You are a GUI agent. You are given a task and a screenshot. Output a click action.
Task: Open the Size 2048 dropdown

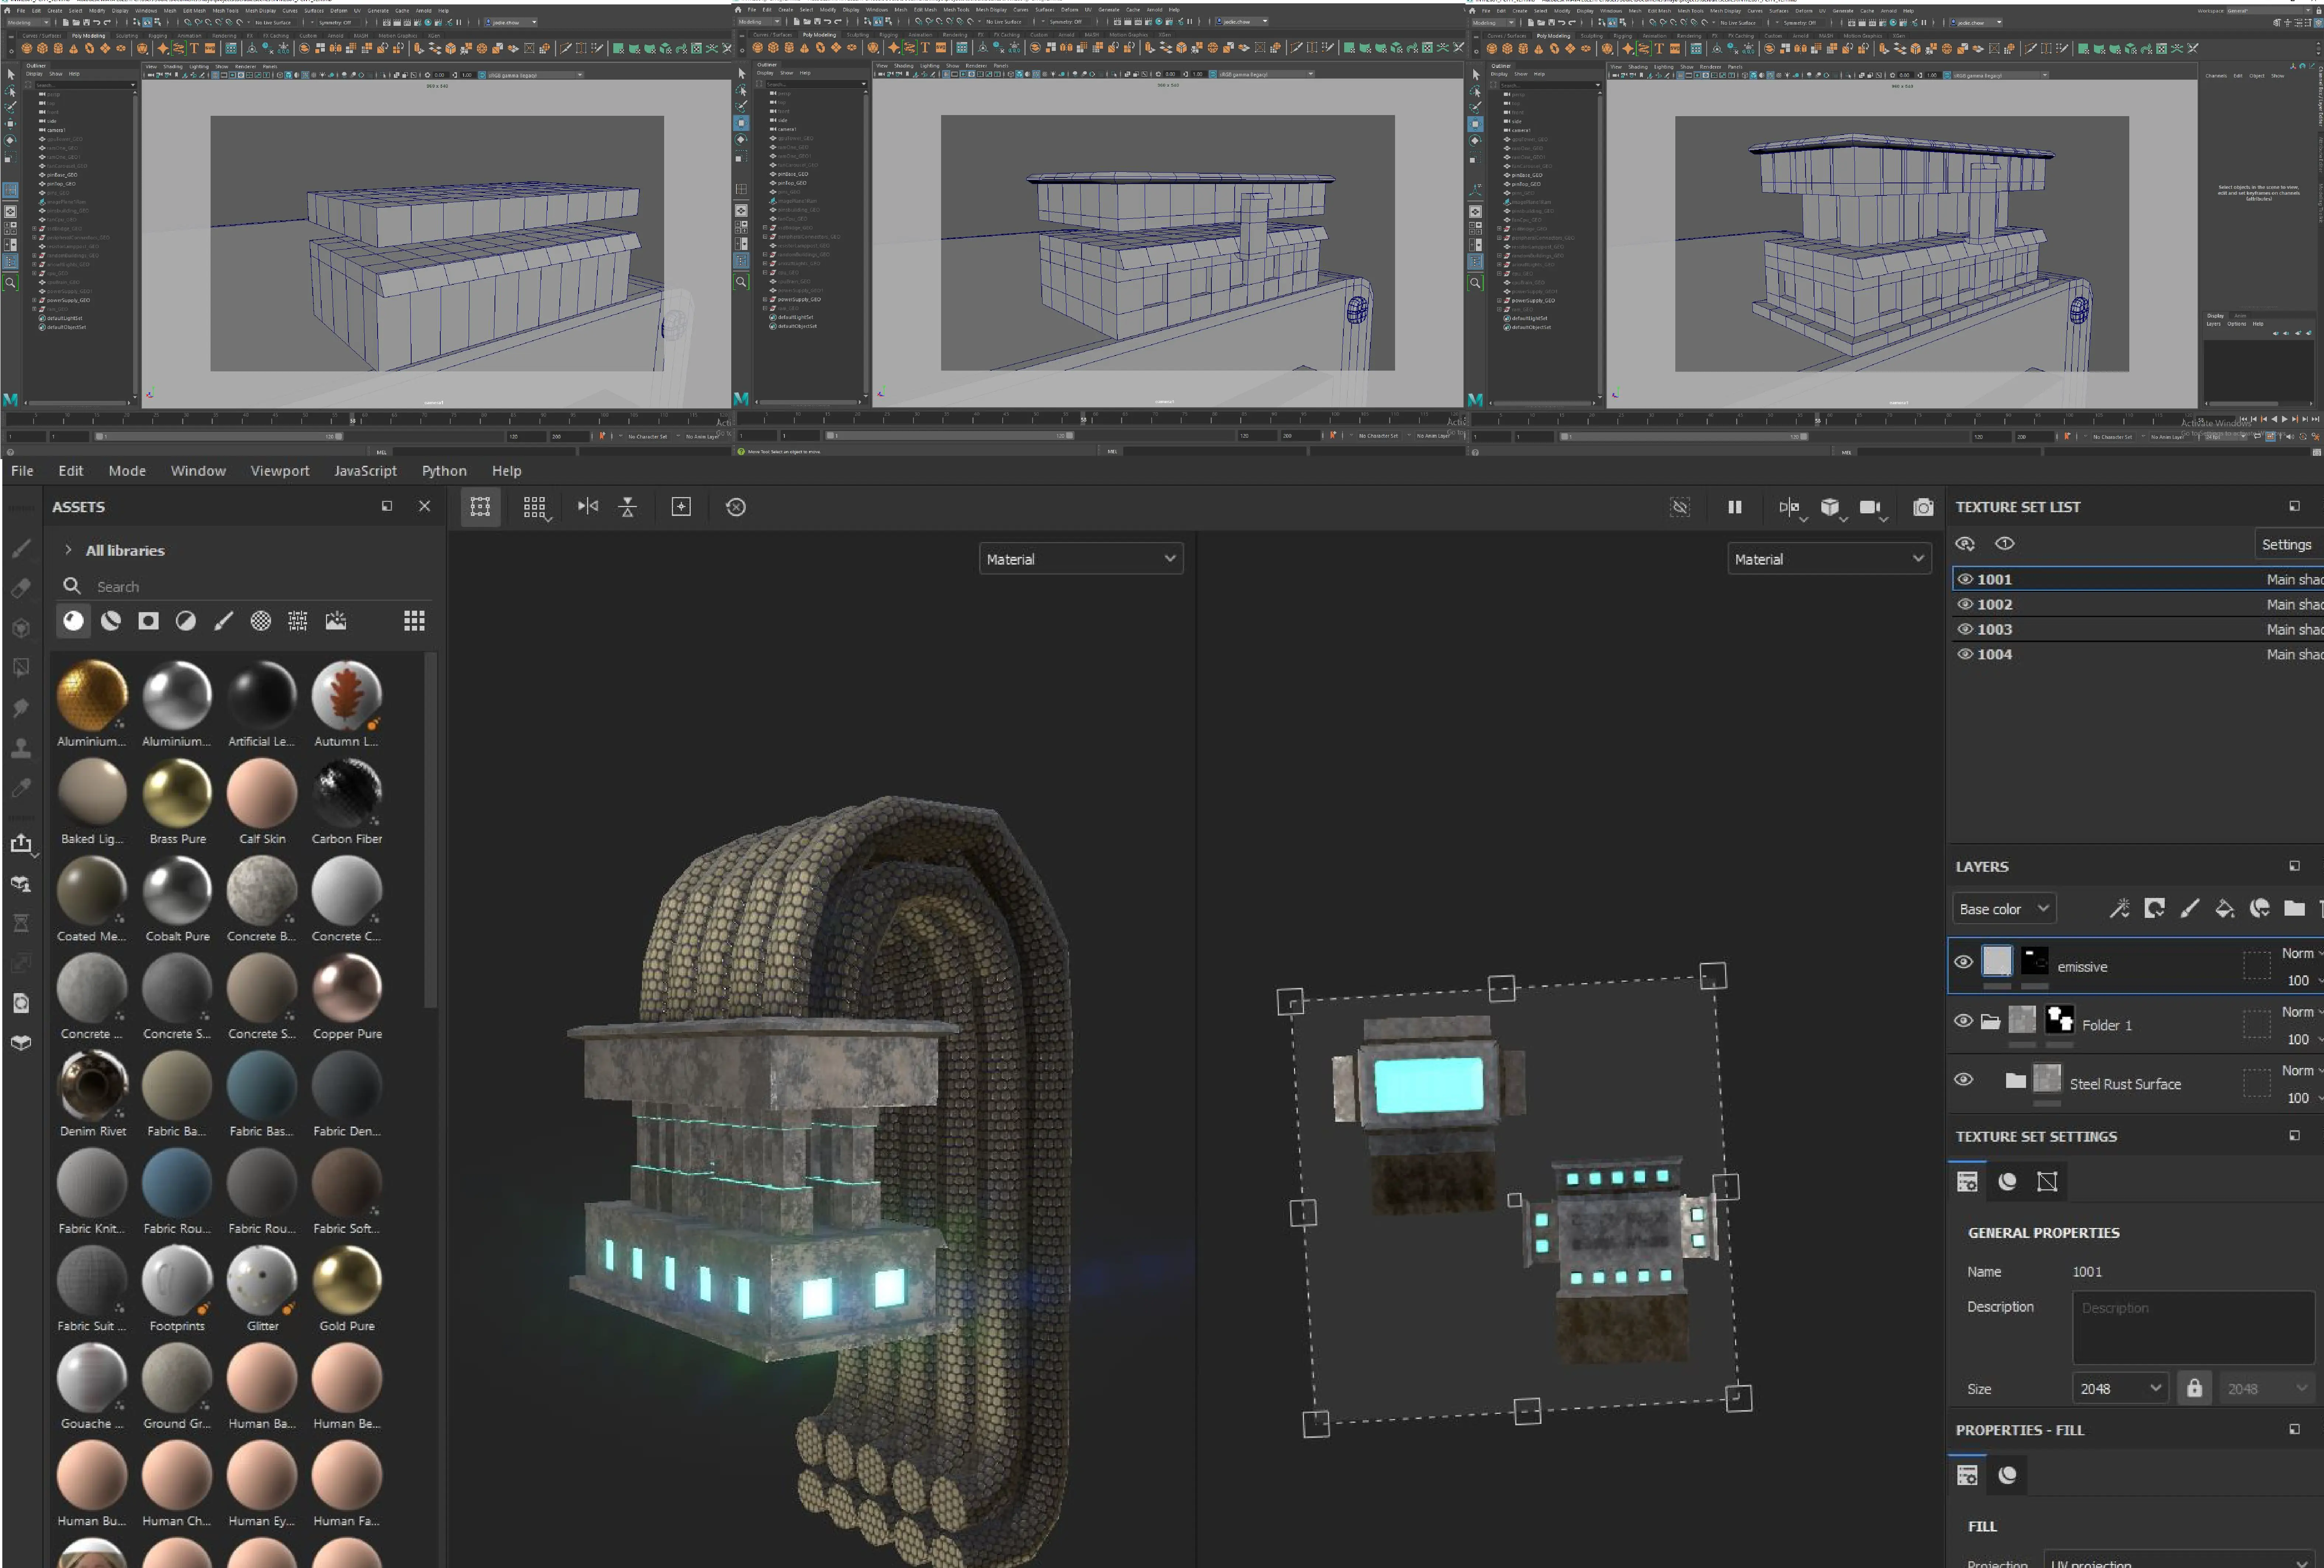2120,1388
